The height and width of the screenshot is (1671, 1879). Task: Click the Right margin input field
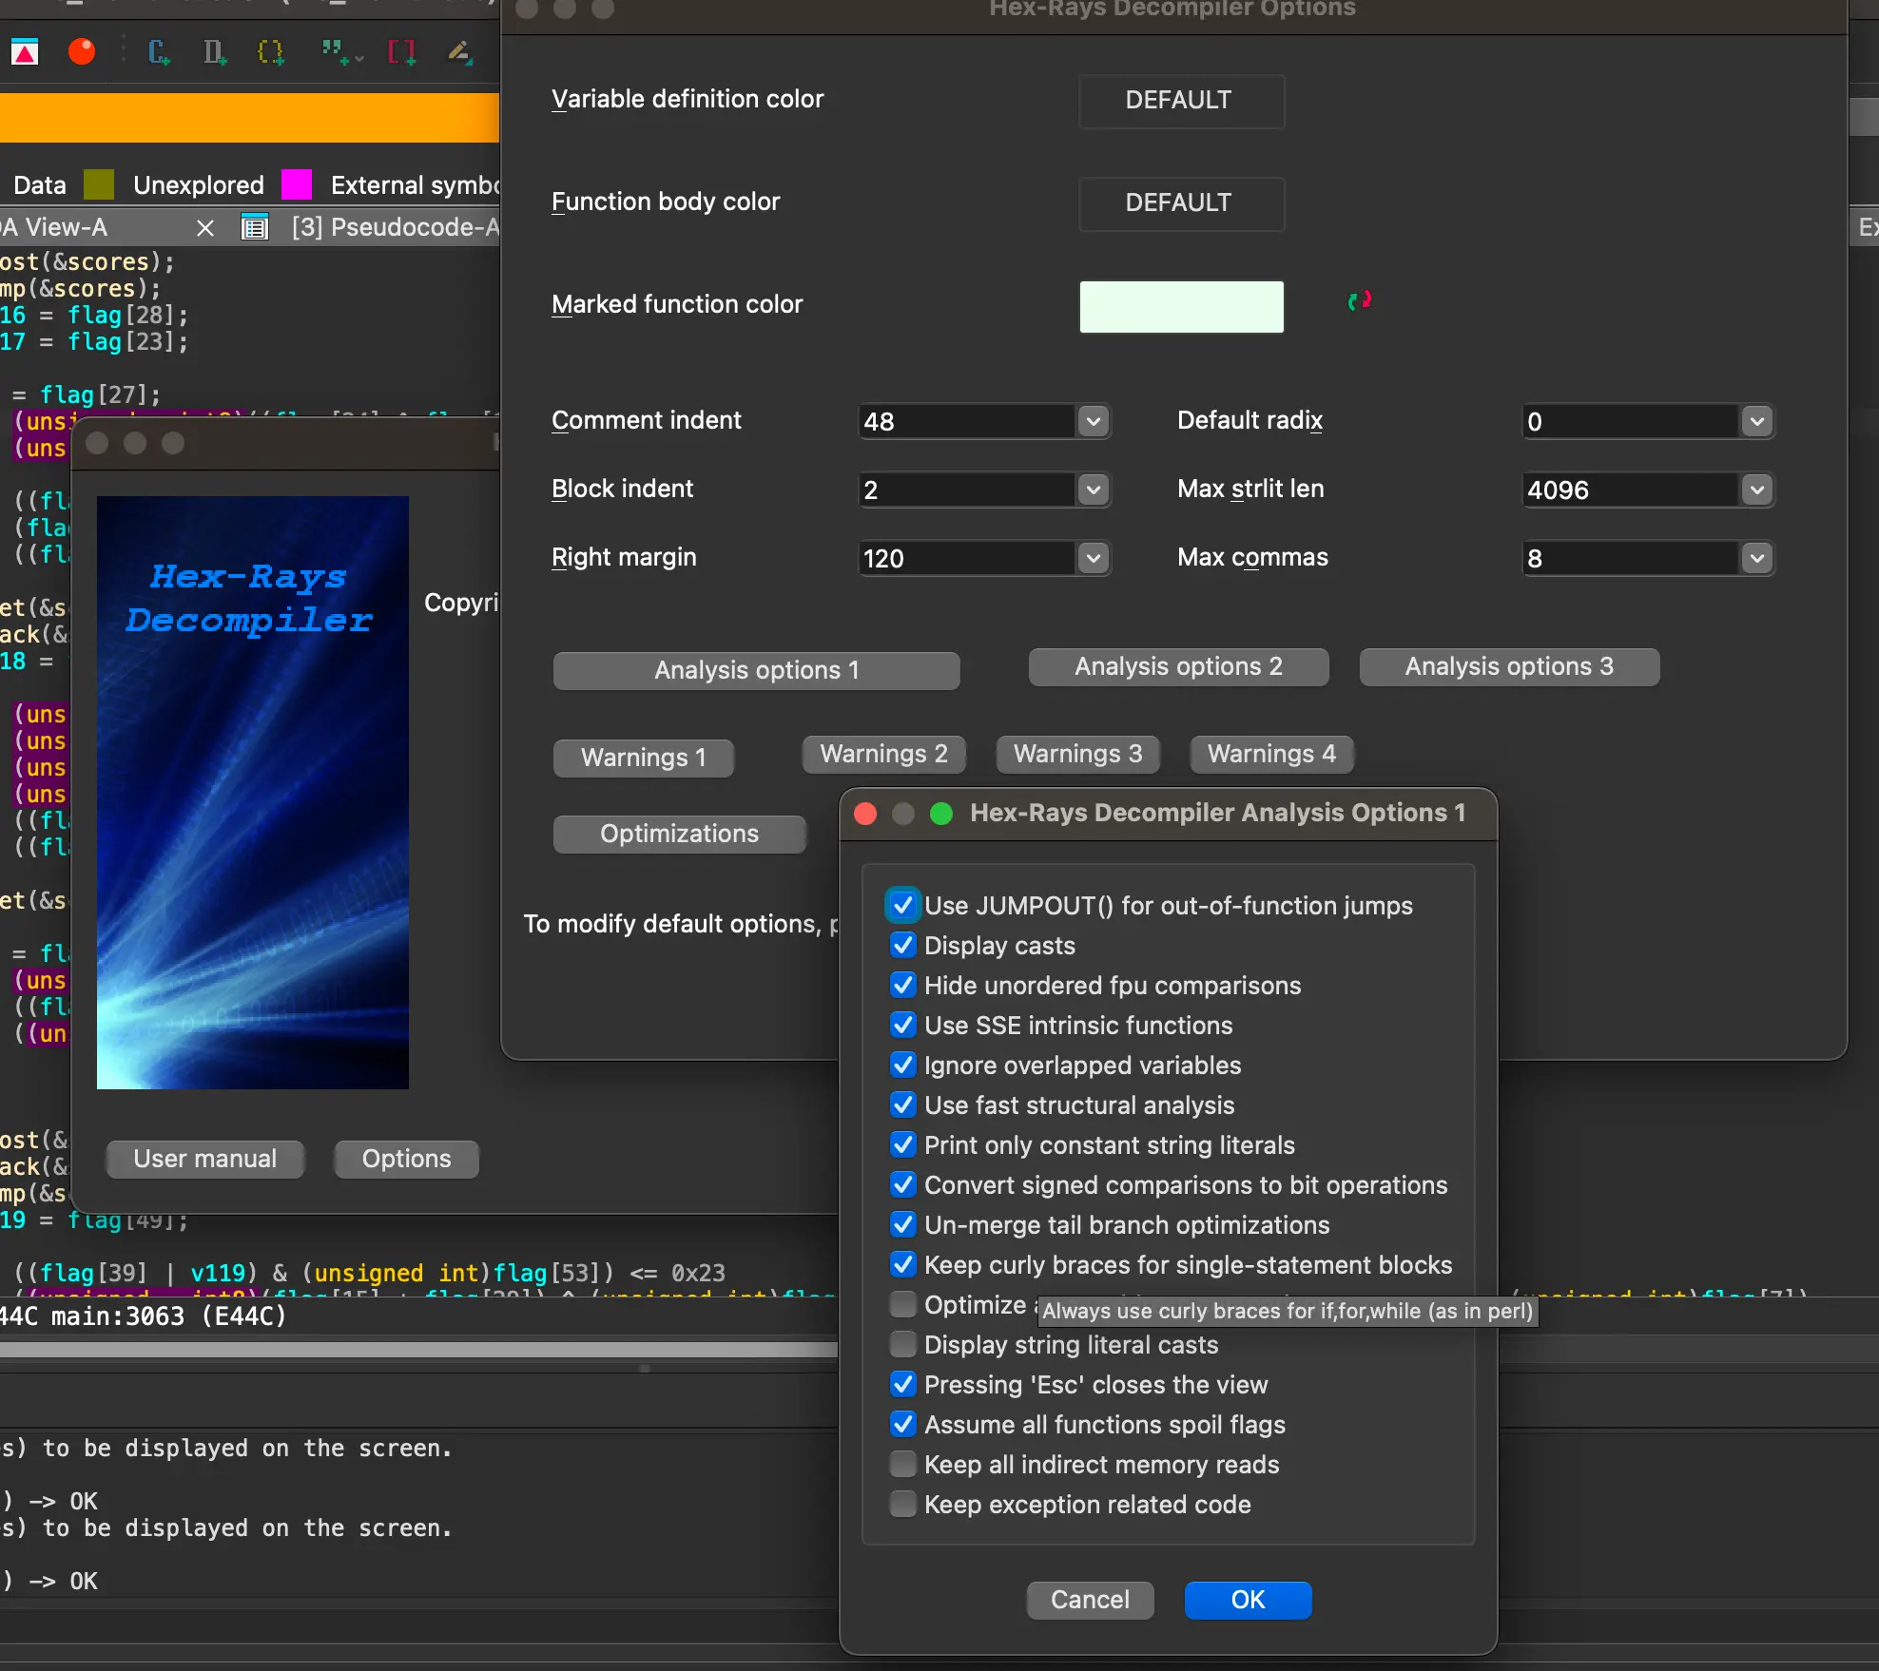click(x=966, y=558)
